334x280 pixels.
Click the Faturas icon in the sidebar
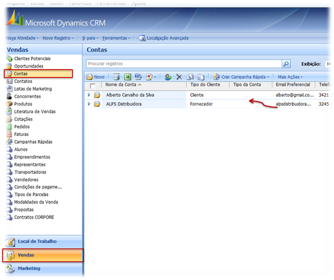coord(9,134)
